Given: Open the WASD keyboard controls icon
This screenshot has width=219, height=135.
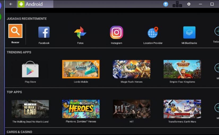Looking at the screenshot, I should 177,4.
